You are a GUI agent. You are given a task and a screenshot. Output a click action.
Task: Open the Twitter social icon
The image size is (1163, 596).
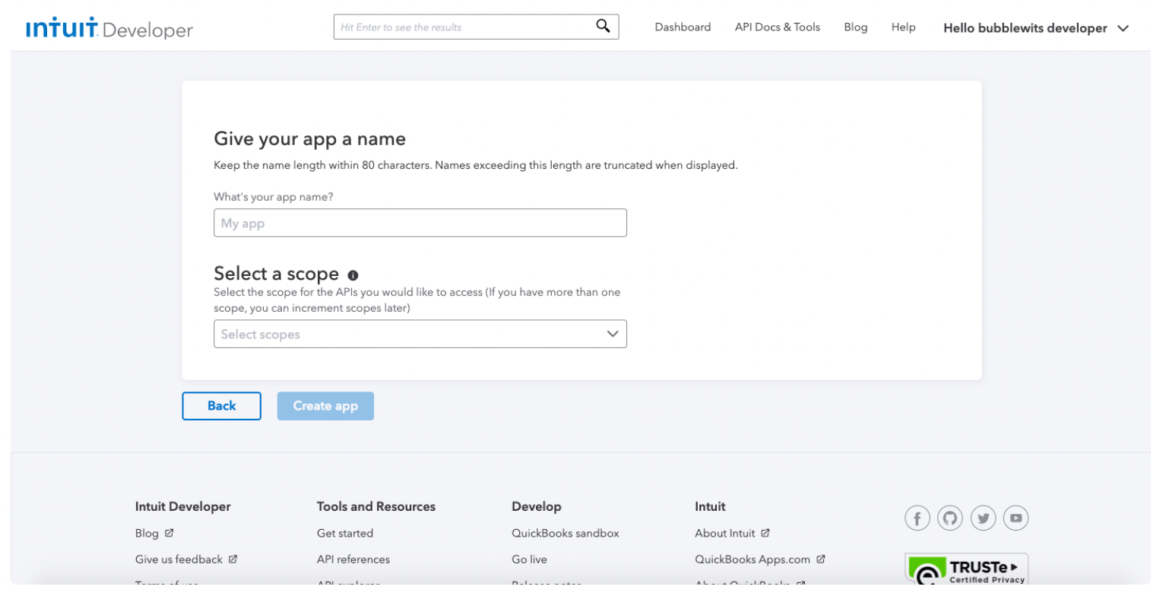click(x=983, y=518)
